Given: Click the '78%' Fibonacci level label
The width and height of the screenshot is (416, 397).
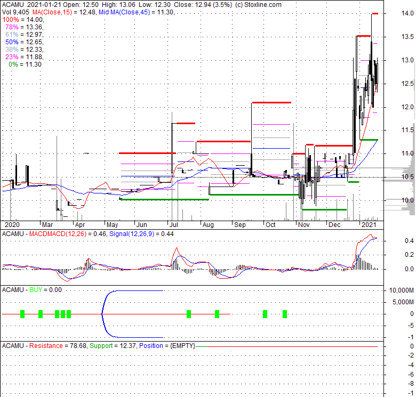Looking at the screenshot, I should pos(12,27).
